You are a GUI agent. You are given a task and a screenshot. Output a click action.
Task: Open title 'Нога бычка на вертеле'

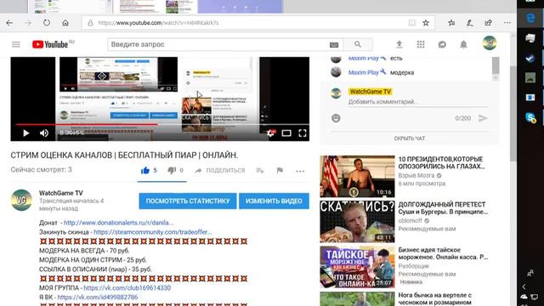tap(434, 298)
